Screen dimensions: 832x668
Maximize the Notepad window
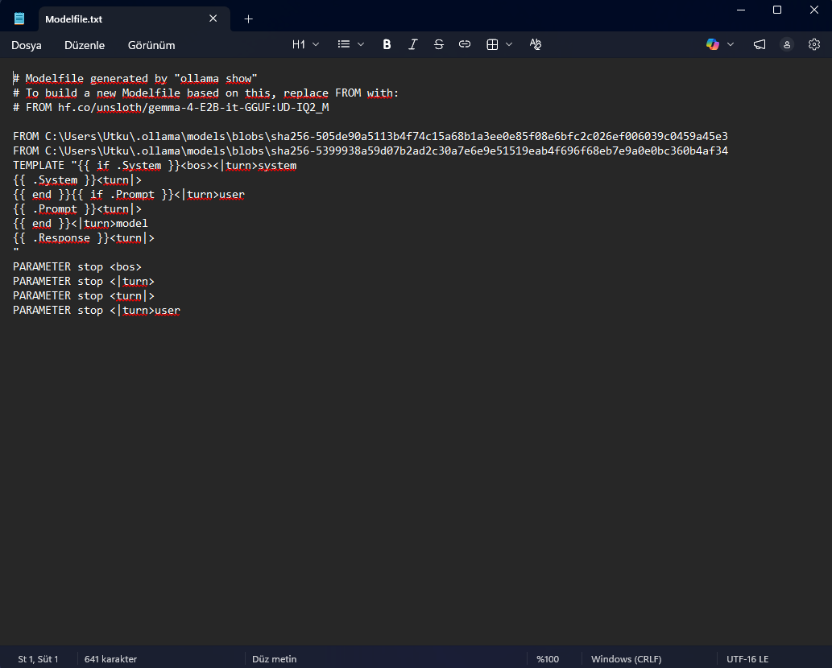[777, 10]
